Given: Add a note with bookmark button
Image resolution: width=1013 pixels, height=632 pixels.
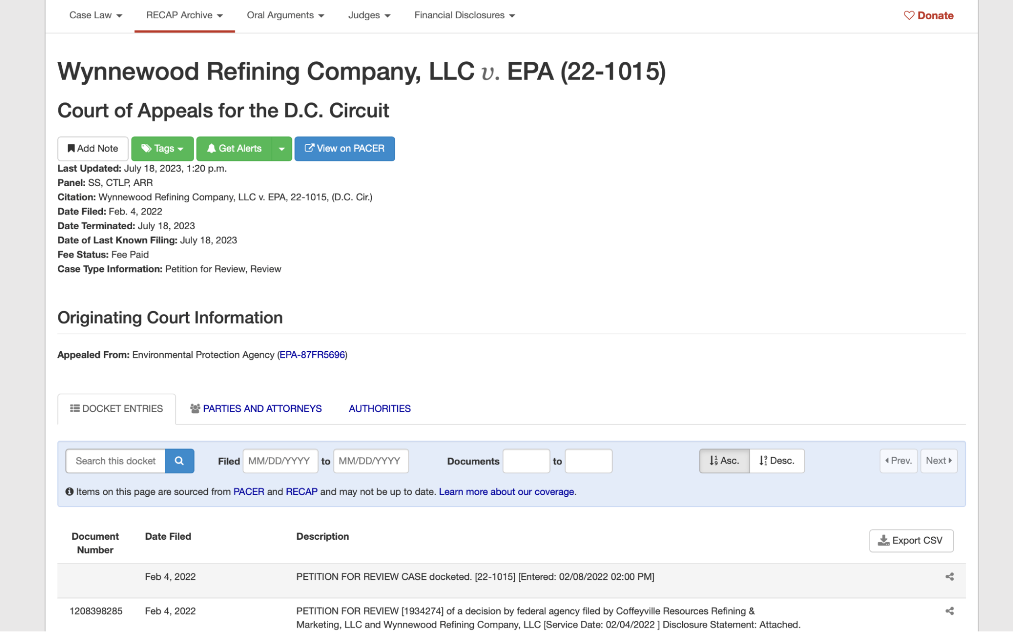Looking at the screenshot, I should [x=93, y=148].
